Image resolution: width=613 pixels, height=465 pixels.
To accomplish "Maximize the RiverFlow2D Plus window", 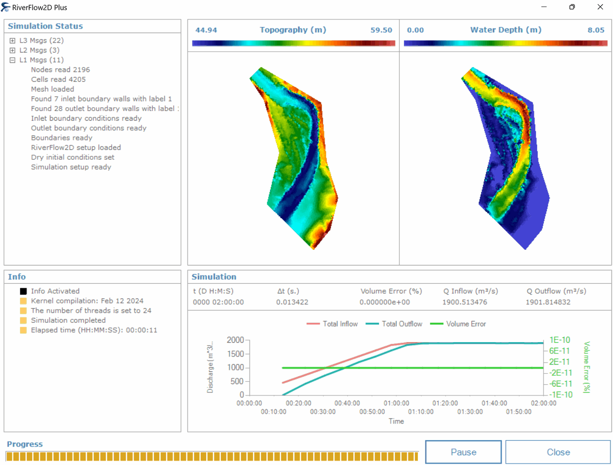I will pyautogui.click(x=572, y=7).
